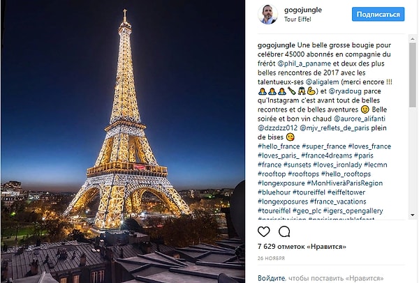Open the @mjv_reflets_de_paris mention

335,128
